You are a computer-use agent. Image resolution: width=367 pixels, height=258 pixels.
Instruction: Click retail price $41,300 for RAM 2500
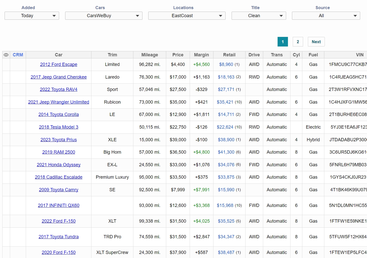point(226,152)
